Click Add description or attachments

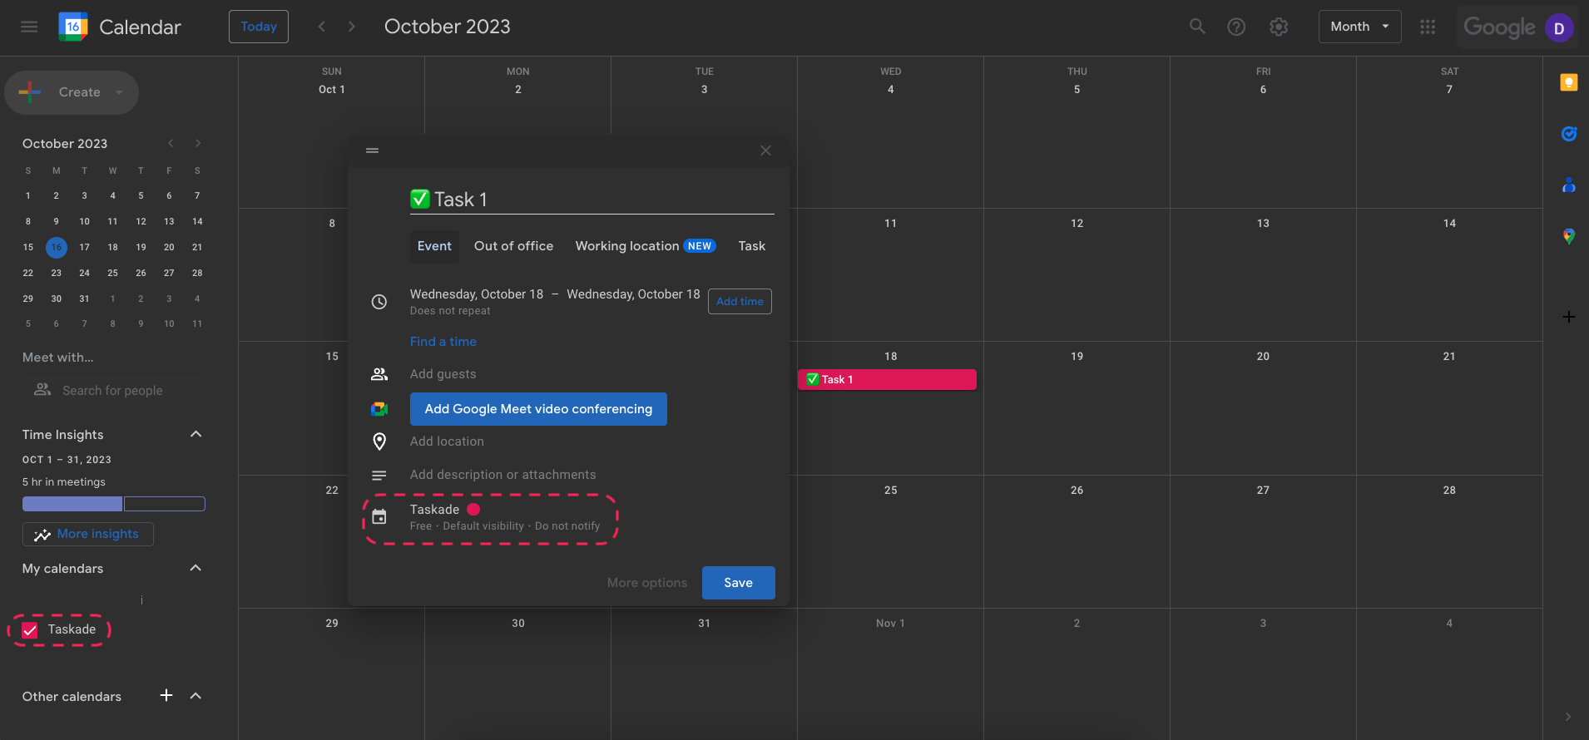click(x=502, y=475)
